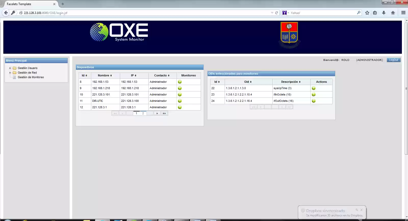This screenshot has width=408, height=221.
Task: Click monitoring icon for device 192.168.1.218
Action: point(180,88)
